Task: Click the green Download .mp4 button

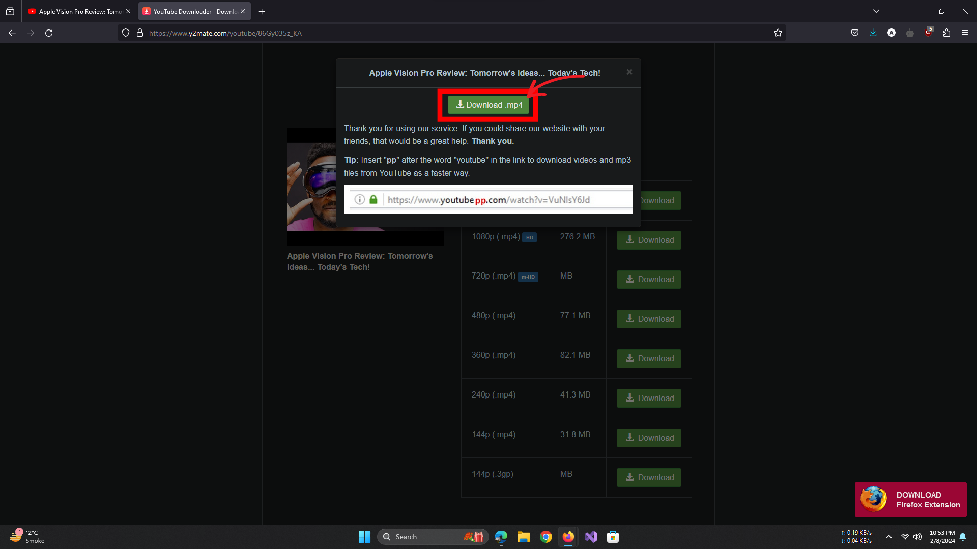Action: [489, 105]
